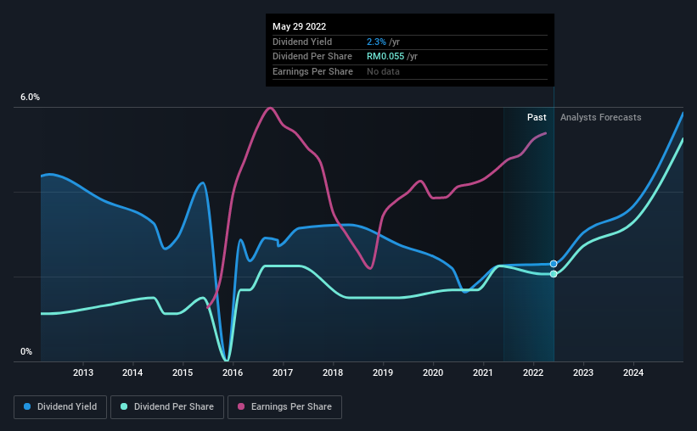Click the May 29 2022 tooltip date header
The height and width of the screenshot is (431, 697).
point(299,26)
